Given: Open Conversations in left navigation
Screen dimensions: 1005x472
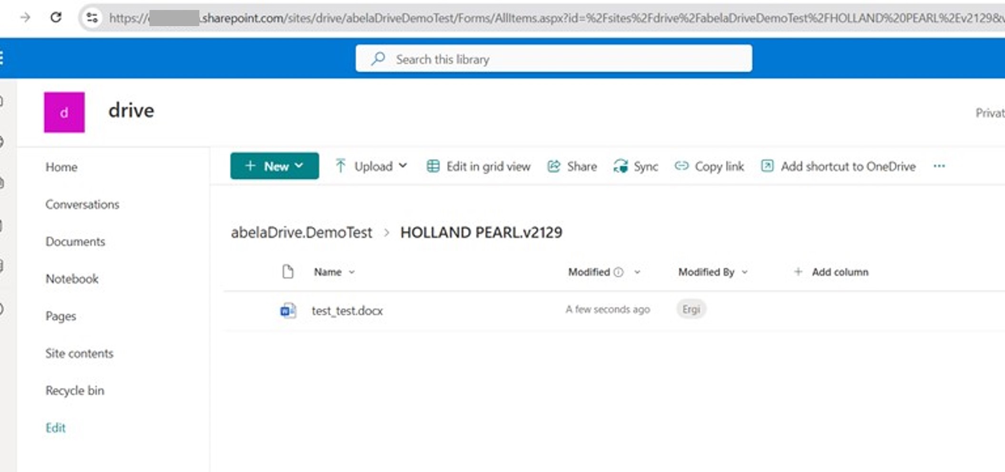Looking at the screenshot, I should point(82,204).
